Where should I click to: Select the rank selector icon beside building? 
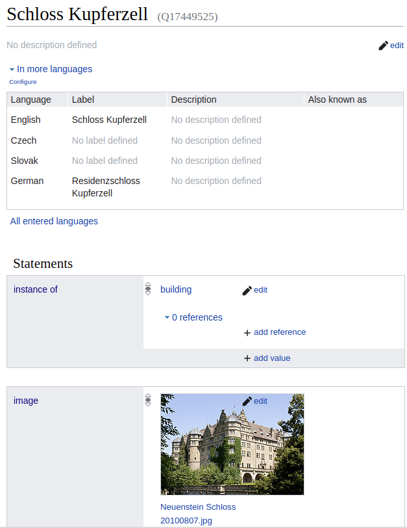[x=148, y=289]
